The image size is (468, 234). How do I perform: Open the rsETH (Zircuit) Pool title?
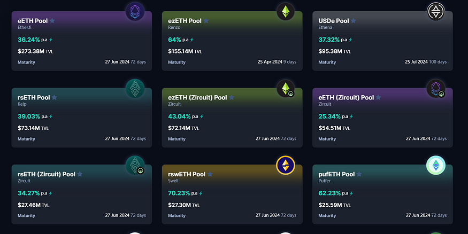click(x=47, y=174)
